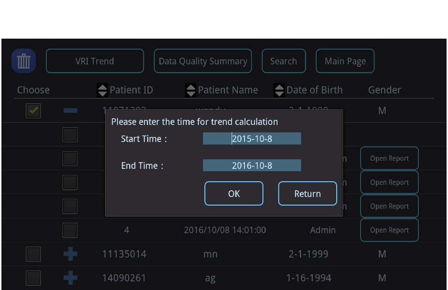Check the box for record number 4
448x290 pixels.
click(70, 230)
